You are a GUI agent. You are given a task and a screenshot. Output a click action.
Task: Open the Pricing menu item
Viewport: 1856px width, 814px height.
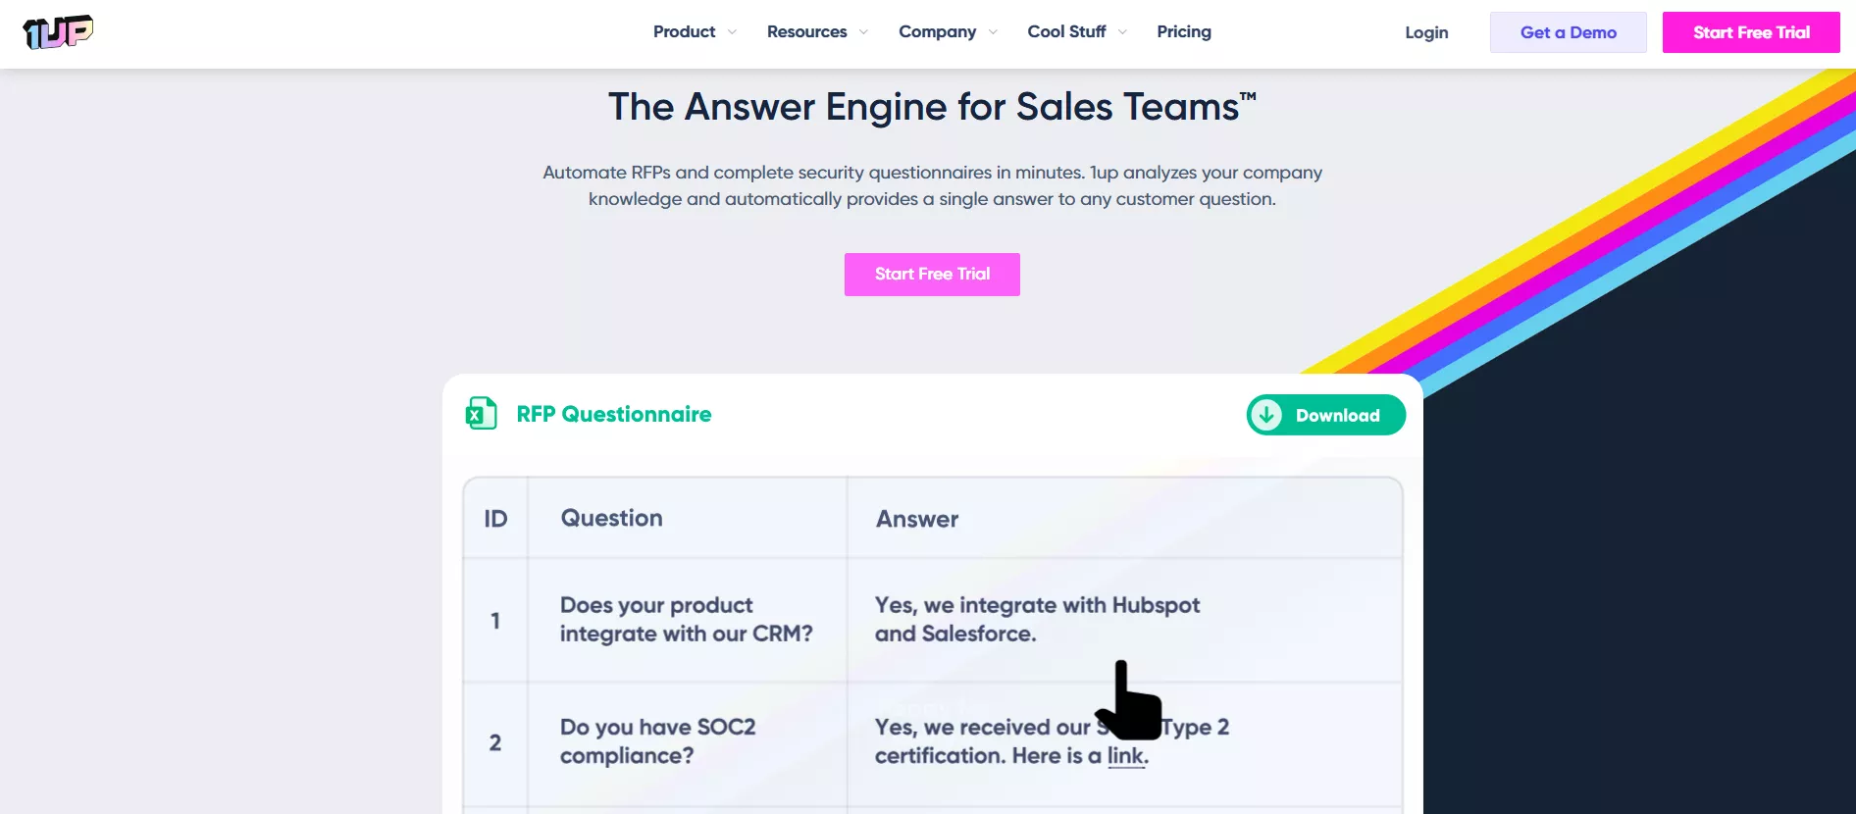[1184, 31]
